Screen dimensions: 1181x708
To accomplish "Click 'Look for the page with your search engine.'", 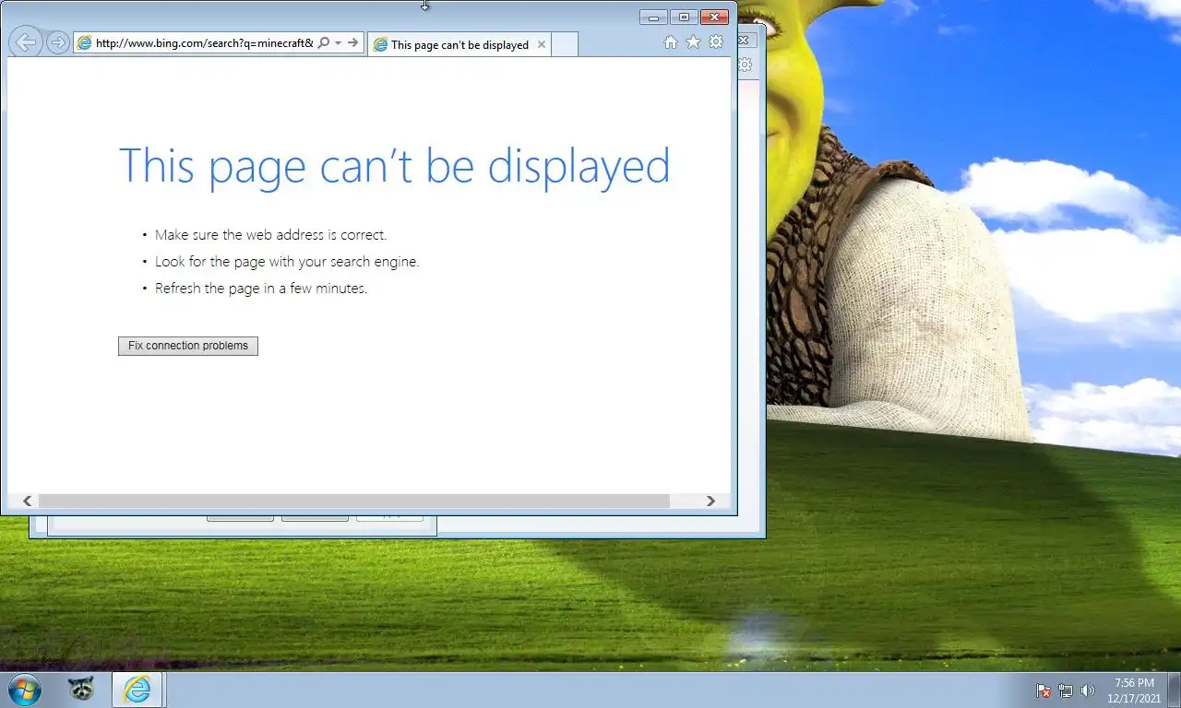I will pos(287,262).
